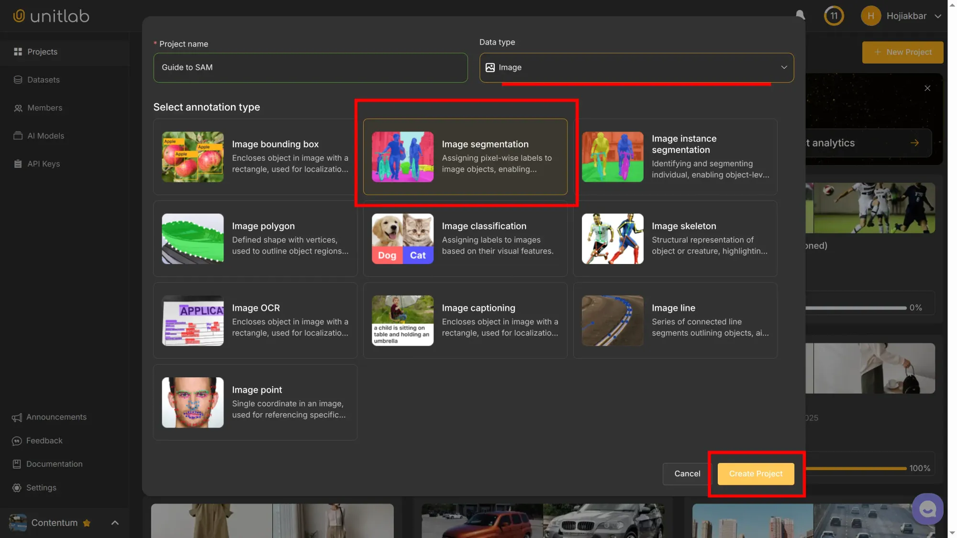Click the Guide to SAM project name field
This screenshot has height=538, width=957.
coord(310,67)
